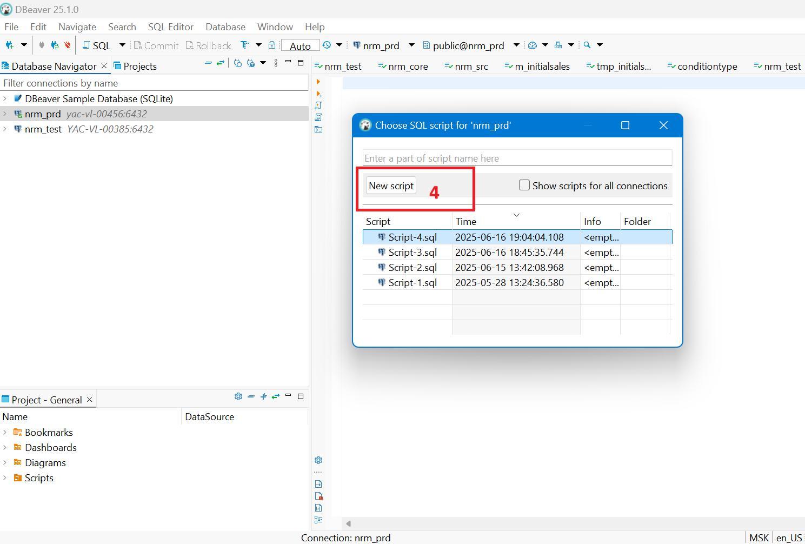Enable Show scripts for all connections

click(524, 185)
